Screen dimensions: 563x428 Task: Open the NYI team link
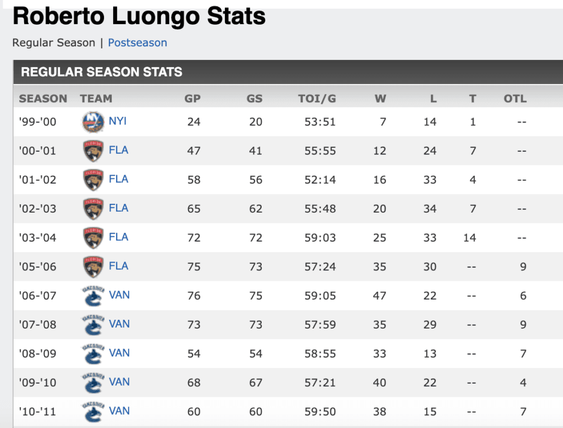point(118,121)
